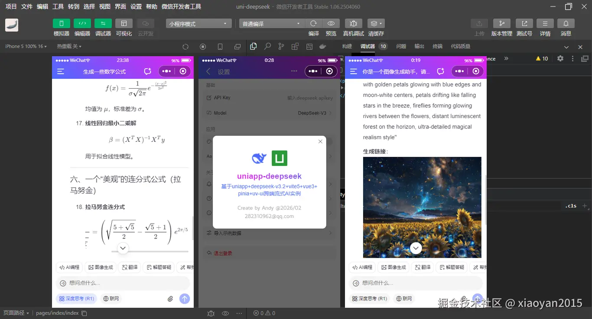
Task: Go back arrow in 设置 simulator
Action: 208,71
